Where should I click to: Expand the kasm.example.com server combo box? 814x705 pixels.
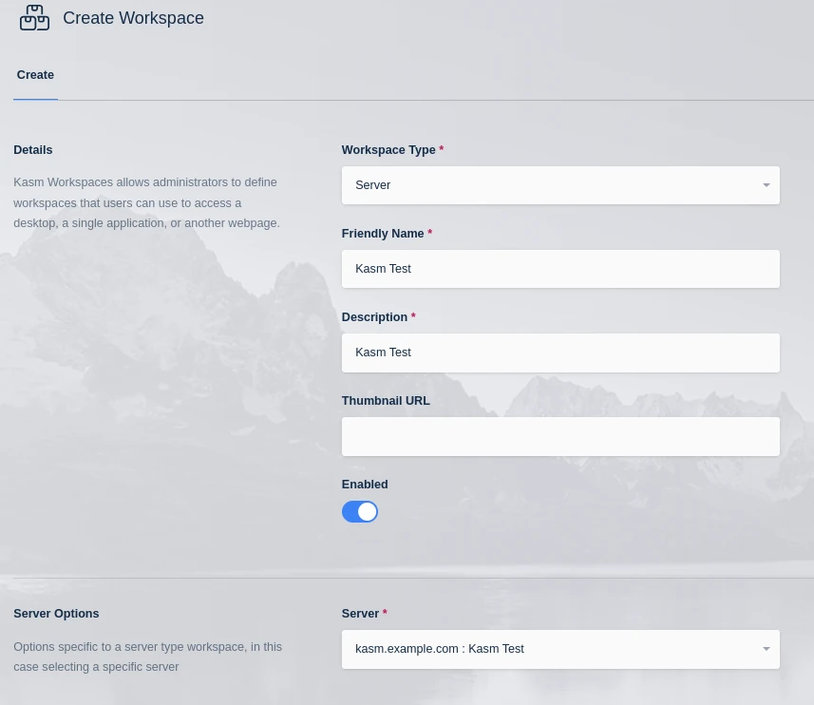[560, 649]
